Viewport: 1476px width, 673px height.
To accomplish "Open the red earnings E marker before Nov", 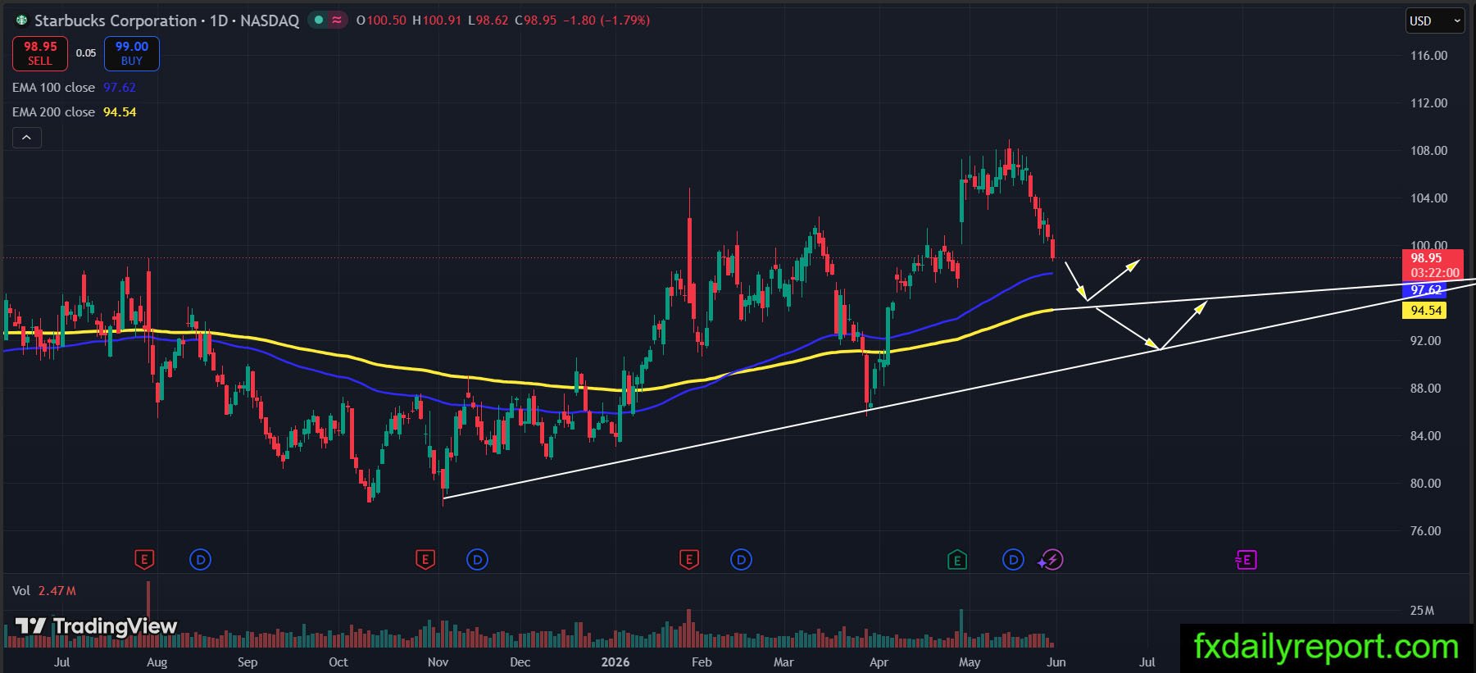I will click(x=425, y=560).
